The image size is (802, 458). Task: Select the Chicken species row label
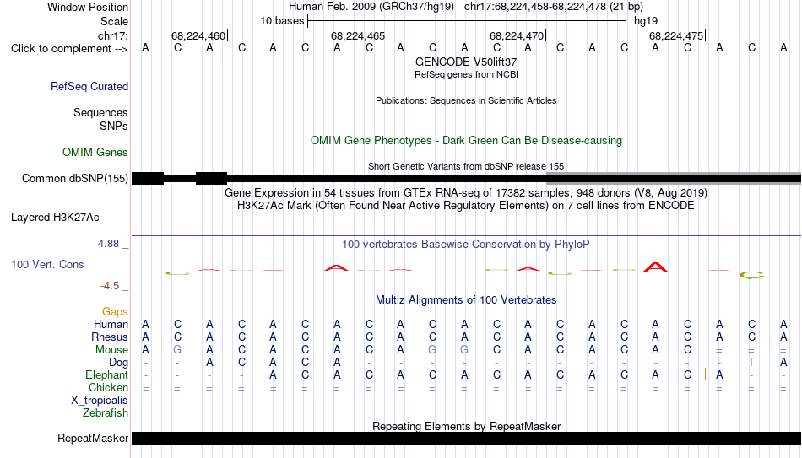[x=108, y=387]
